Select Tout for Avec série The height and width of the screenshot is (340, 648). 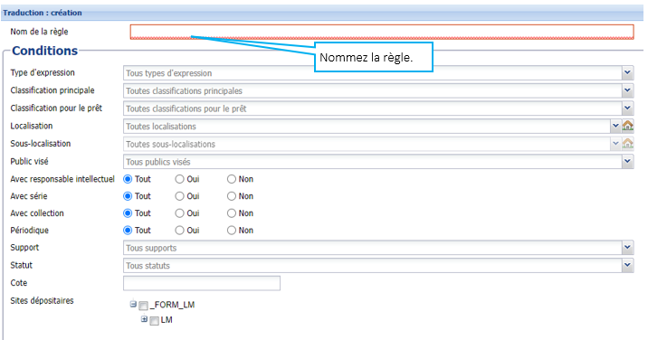click(129, 196)
